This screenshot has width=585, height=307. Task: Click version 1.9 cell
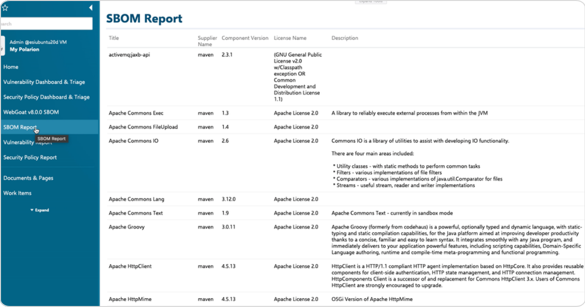(225, 213)
